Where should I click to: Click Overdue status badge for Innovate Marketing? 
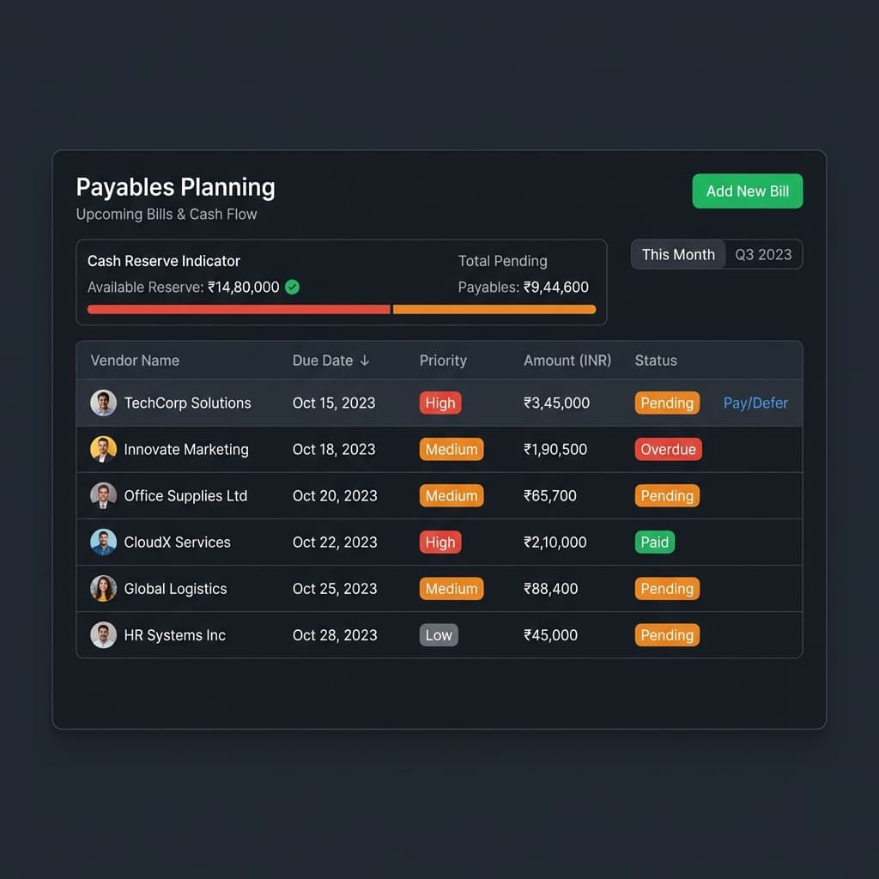point(668,449)
